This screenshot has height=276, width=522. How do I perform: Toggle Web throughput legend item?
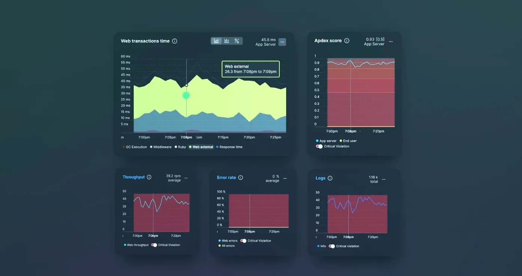(x=136, y=245)
